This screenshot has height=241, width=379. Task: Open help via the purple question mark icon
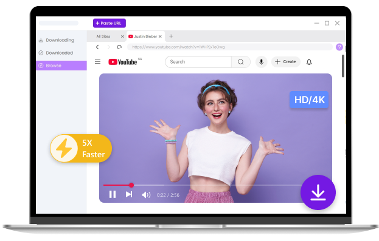(339, 47)
